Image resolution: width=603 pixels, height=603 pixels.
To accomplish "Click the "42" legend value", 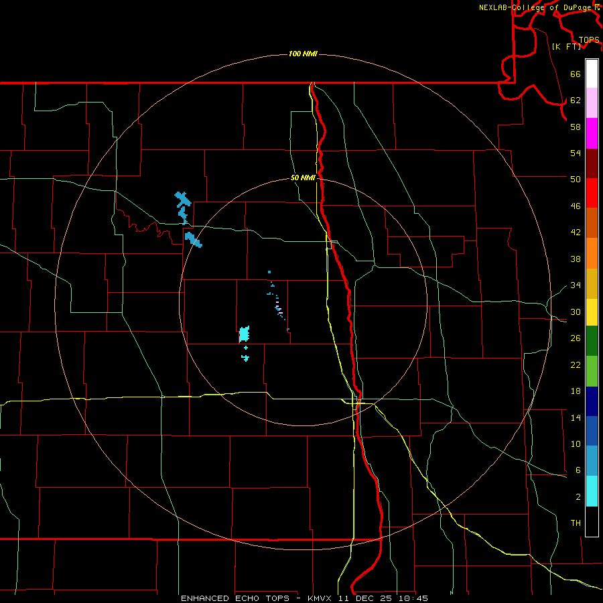I will pyautogui.click(x=576, y=232).
